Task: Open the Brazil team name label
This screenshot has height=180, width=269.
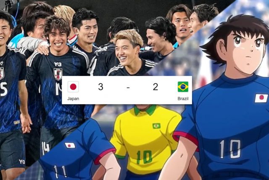Action: tap(183, 99)
